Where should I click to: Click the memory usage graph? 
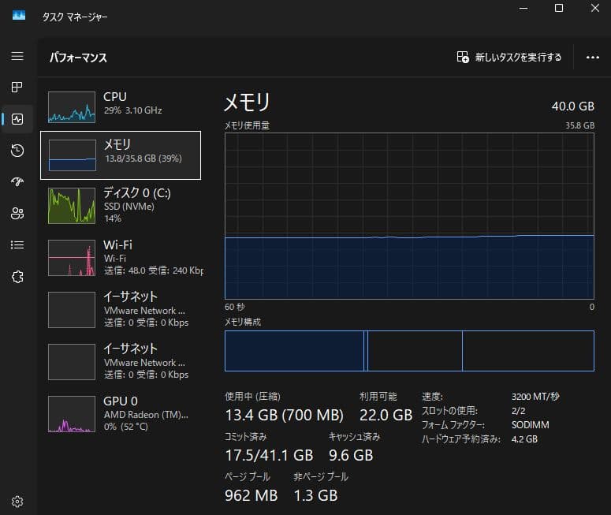click(x=409, y=216)
